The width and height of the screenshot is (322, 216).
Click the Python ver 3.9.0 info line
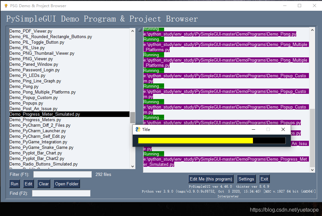click(x=229, y=191)
